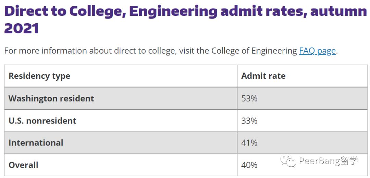Select the International row label

tap(36, 143)
